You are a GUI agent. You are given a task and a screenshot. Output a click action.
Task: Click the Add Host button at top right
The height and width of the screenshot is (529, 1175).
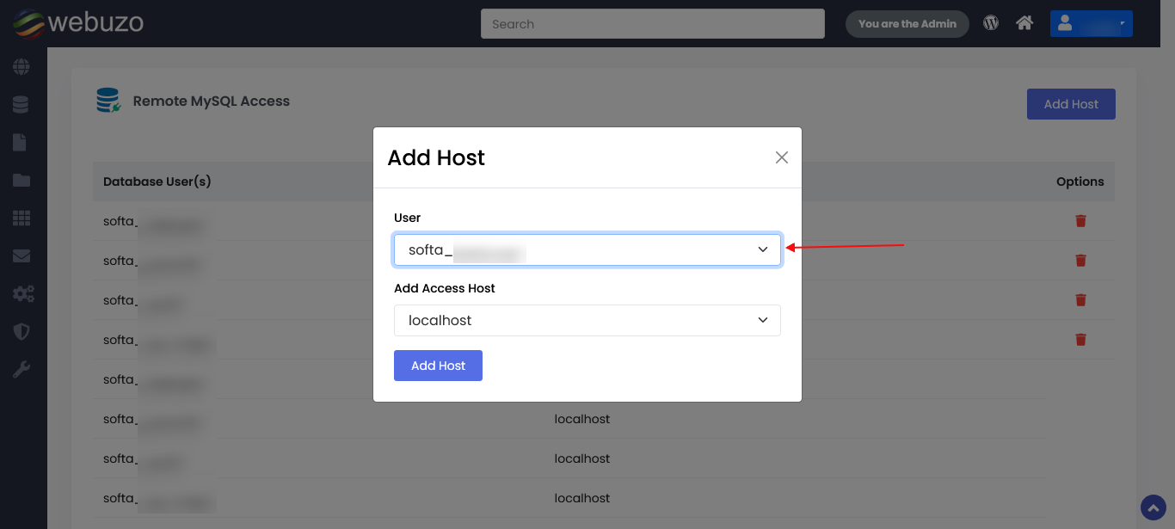point(1070,104)
